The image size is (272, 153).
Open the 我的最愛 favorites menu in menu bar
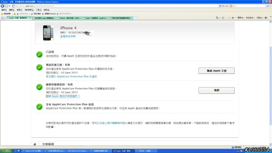click(x=29, y=10)
